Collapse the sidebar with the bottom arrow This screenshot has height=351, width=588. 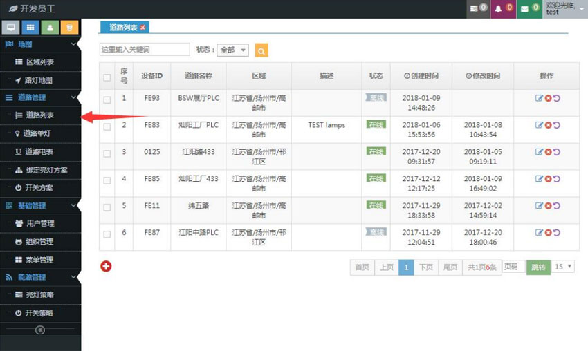click(x=40, y=330)
